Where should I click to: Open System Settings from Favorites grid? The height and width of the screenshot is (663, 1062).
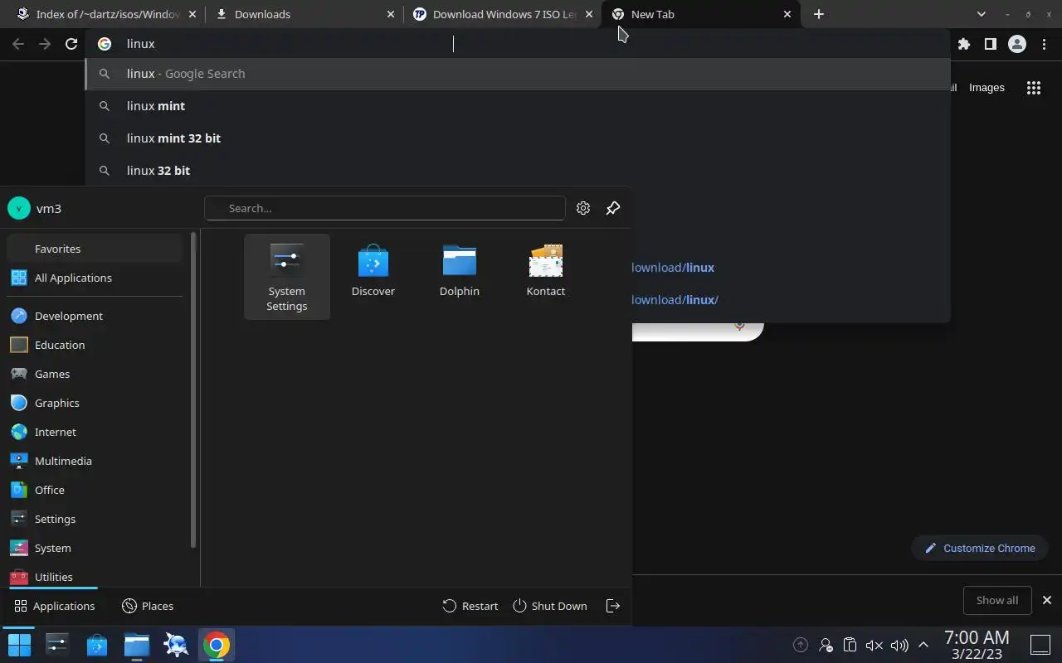pyautogui.click(x=287, y=277)
